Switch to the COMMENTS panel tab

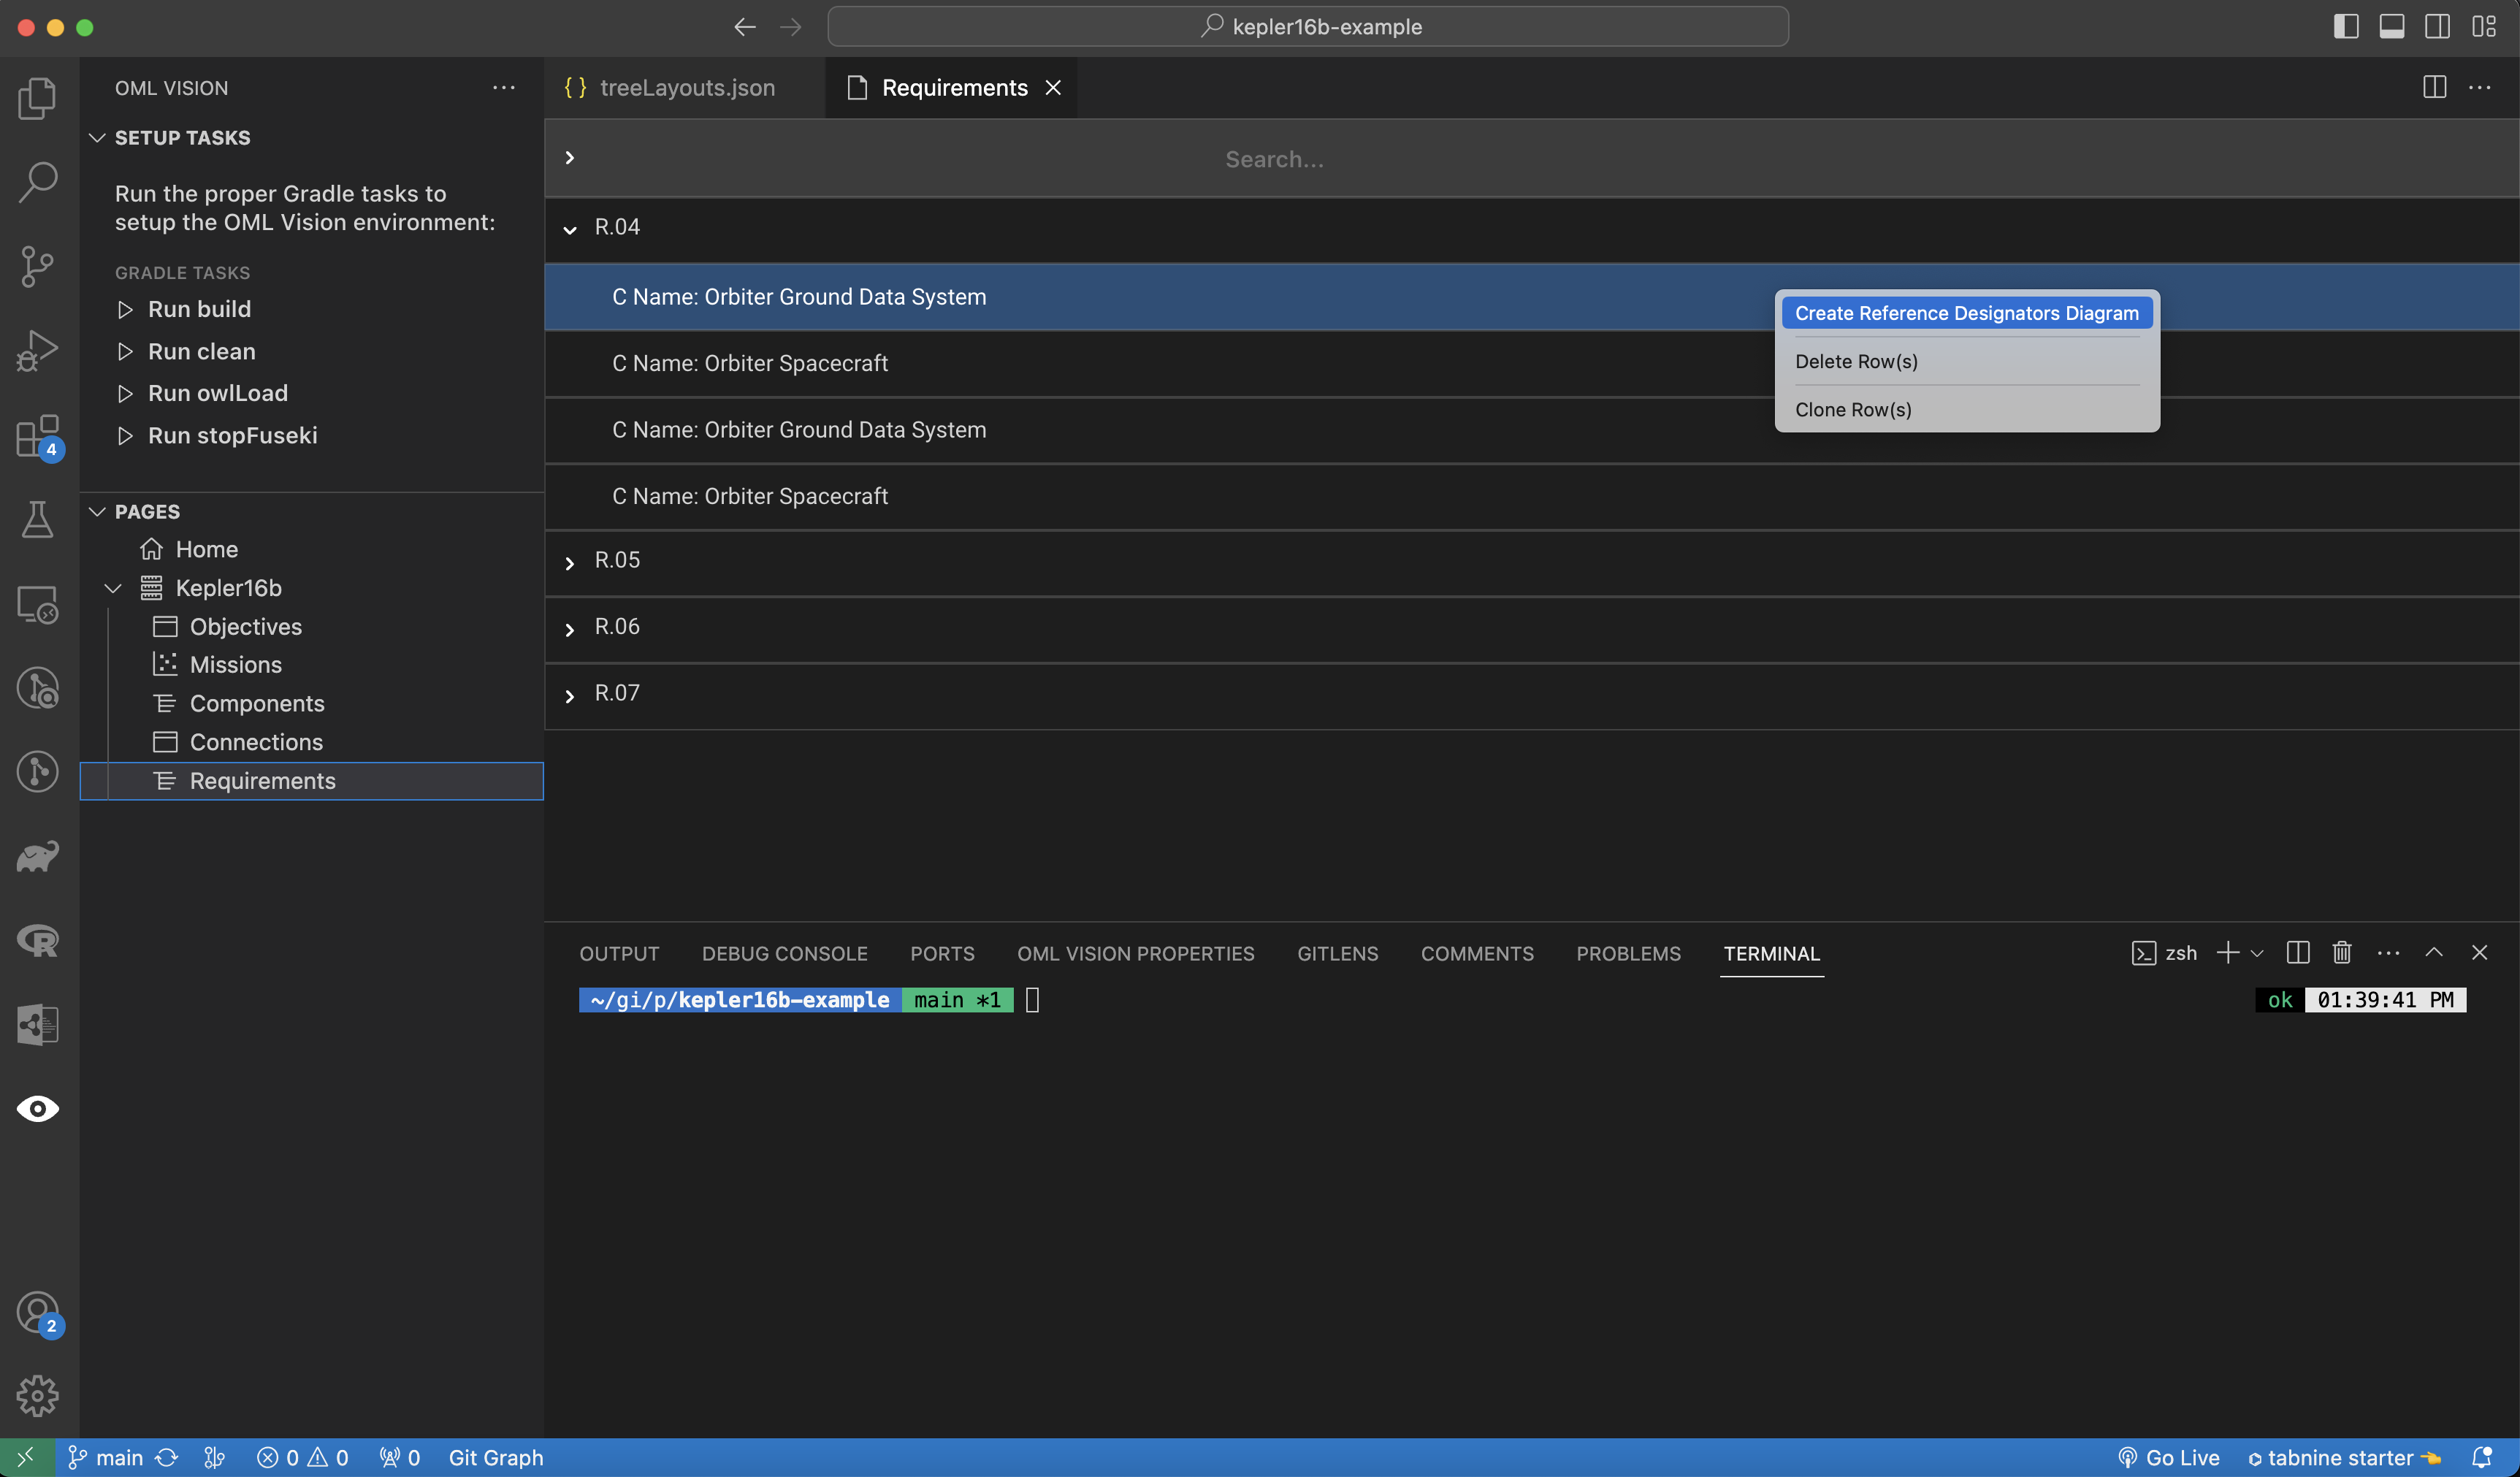click(x=1477, y=953)
